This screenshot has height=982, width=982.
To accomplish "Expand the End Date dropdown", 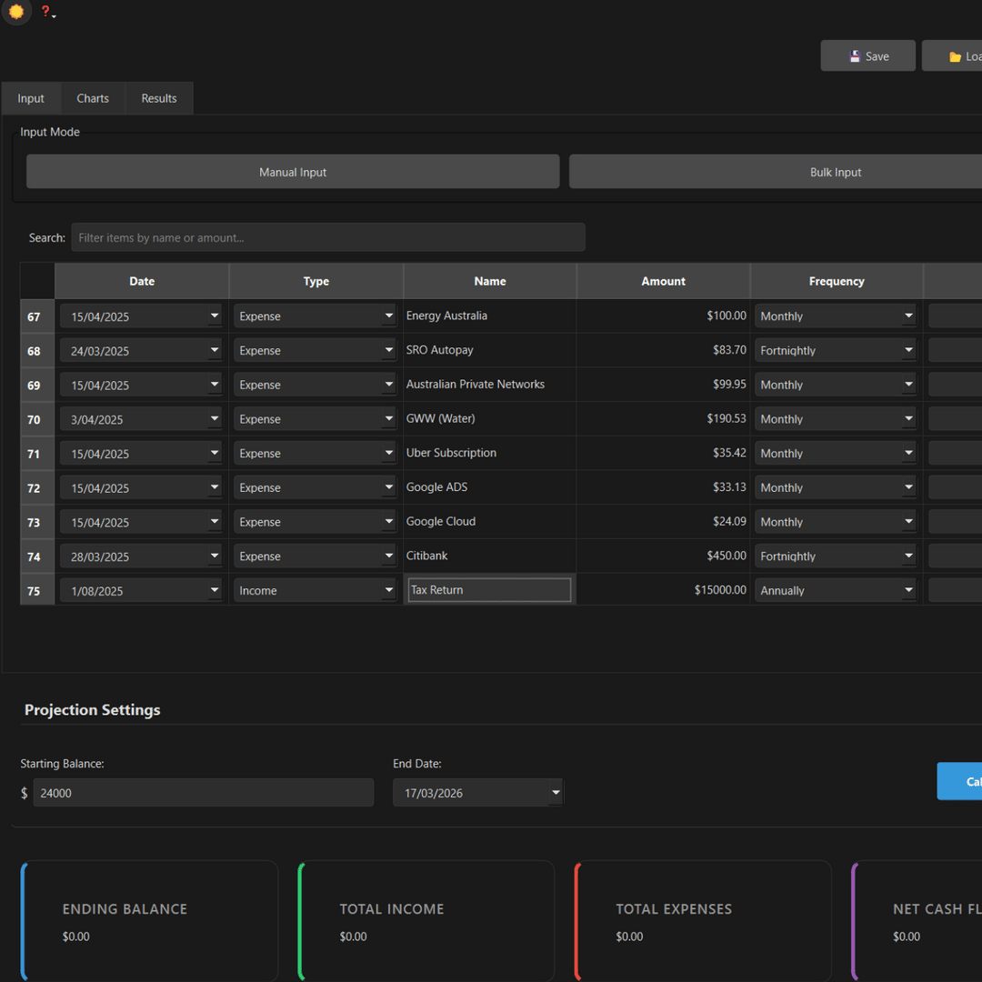I will 555,793.
